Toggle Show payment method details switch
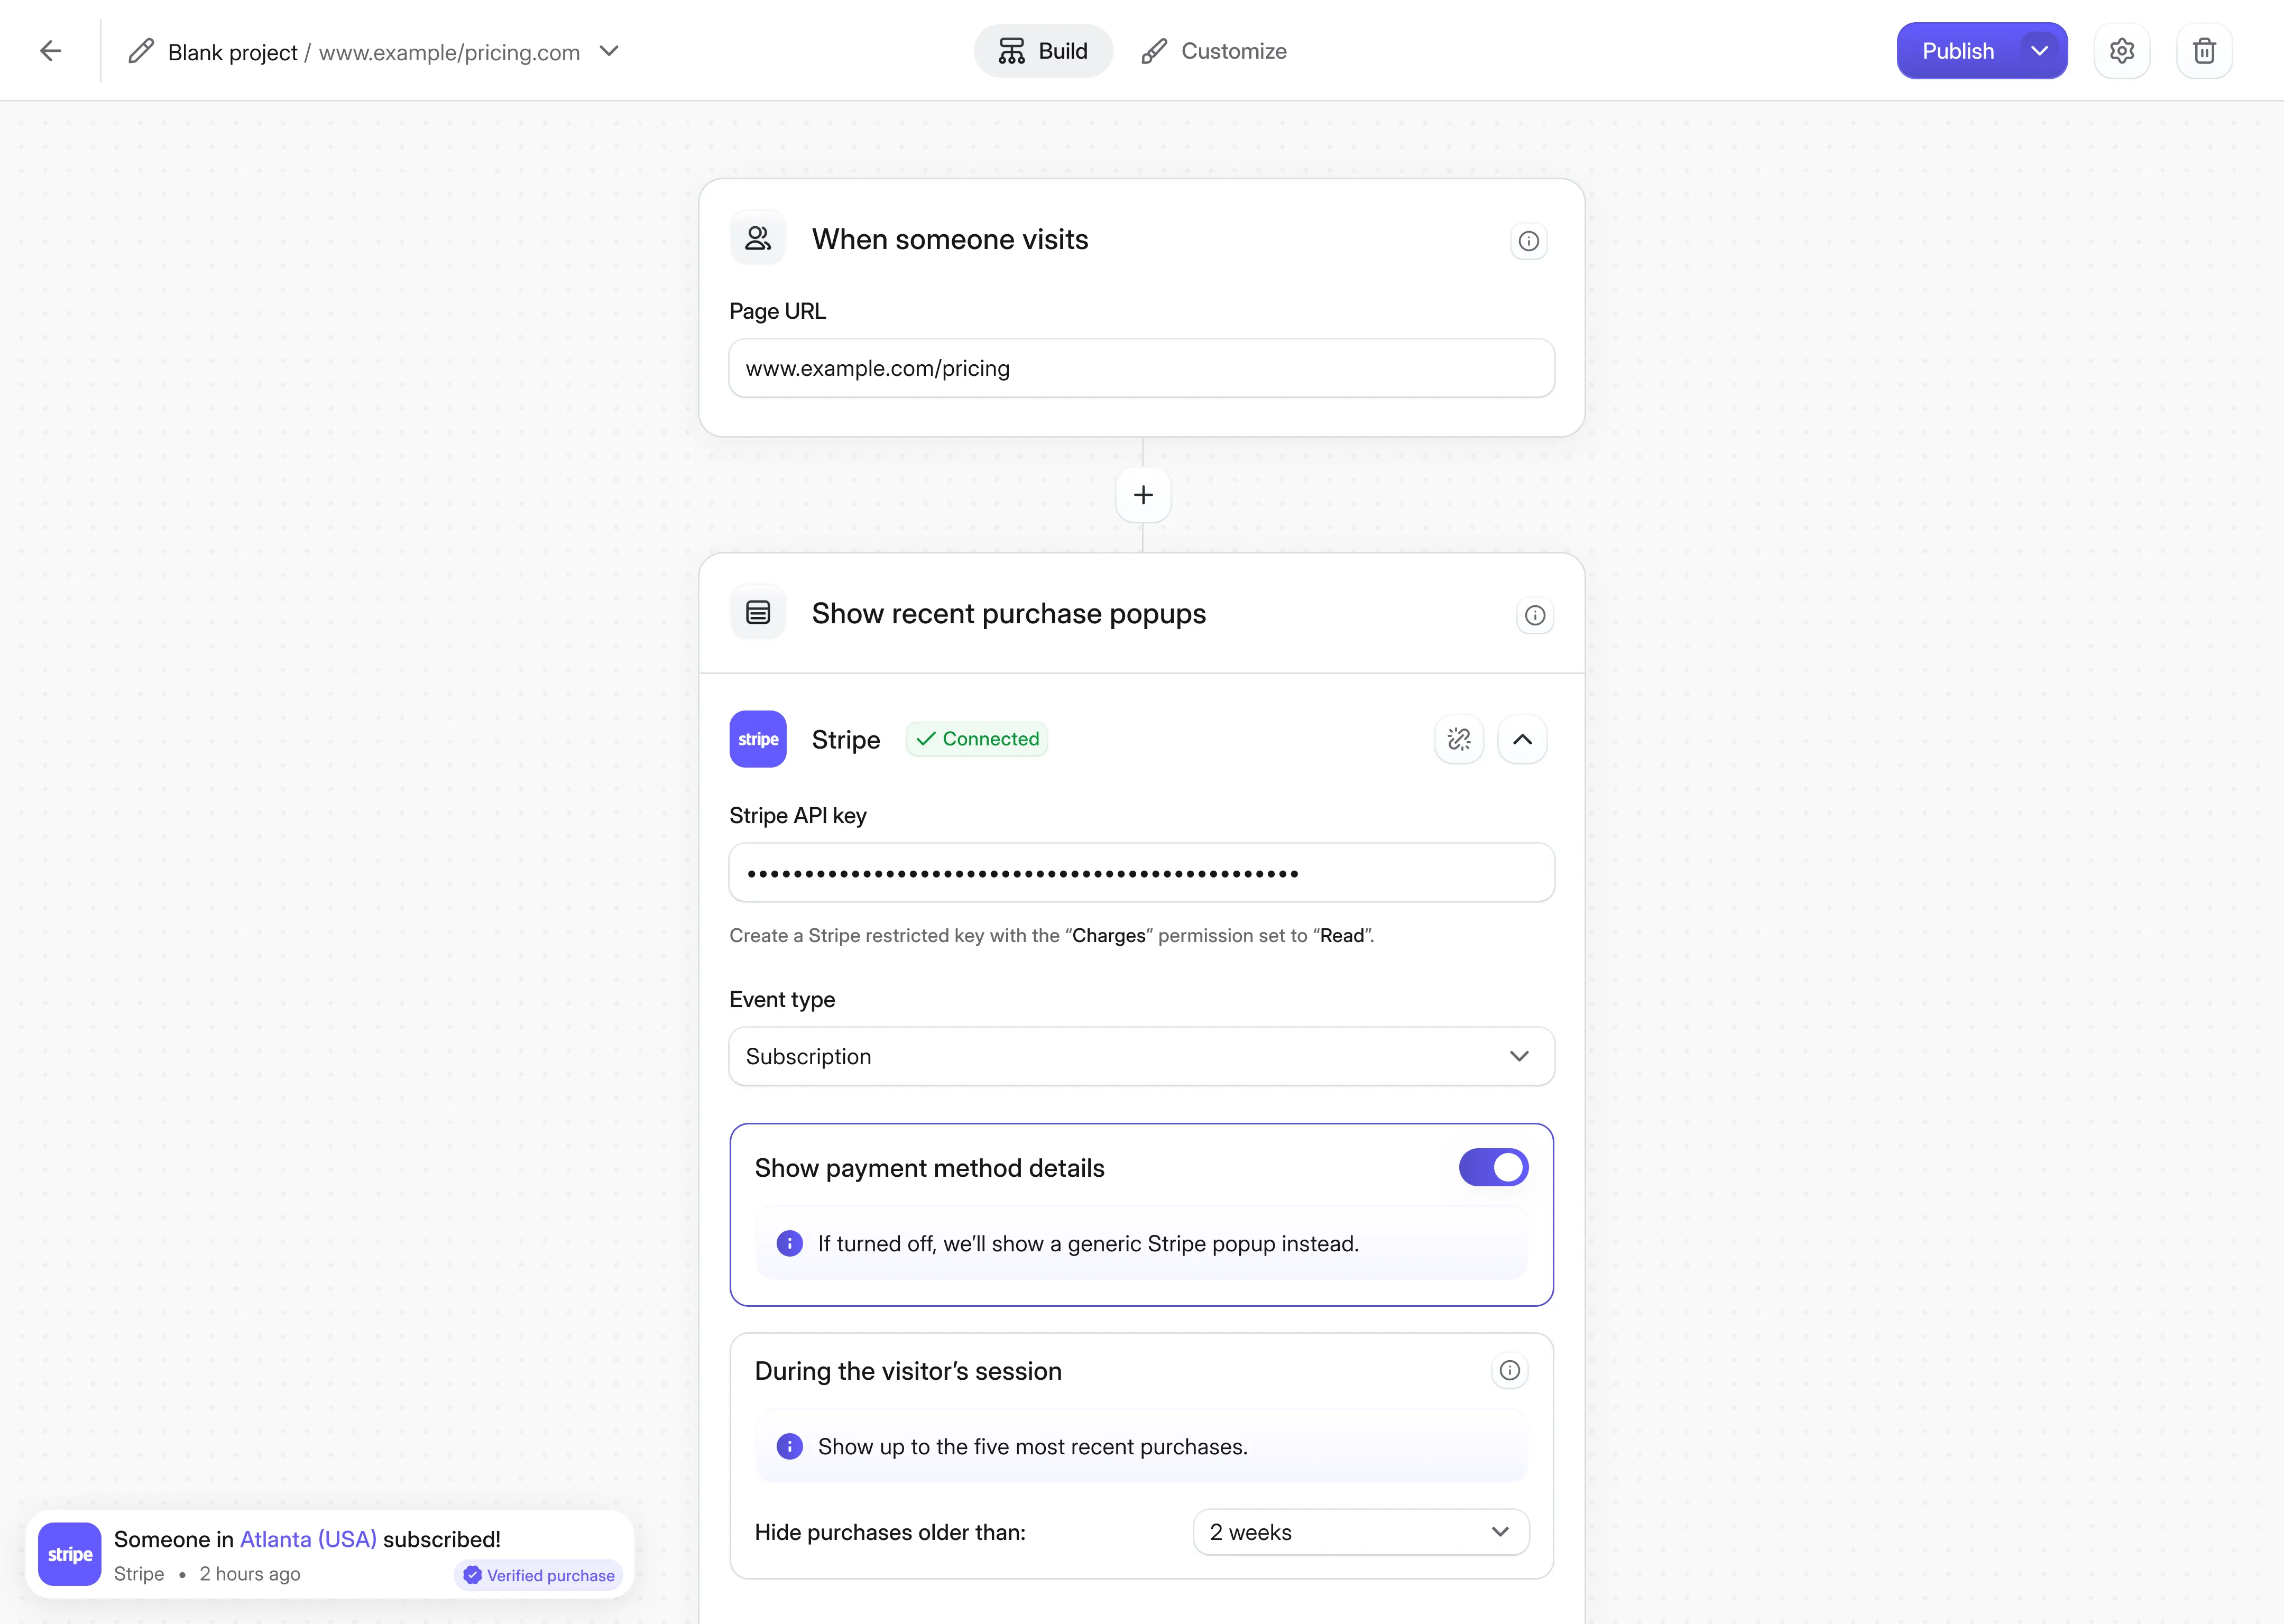Image resolution: width=2284 pixels, height=1624 pixels. click(1493, 1167)
